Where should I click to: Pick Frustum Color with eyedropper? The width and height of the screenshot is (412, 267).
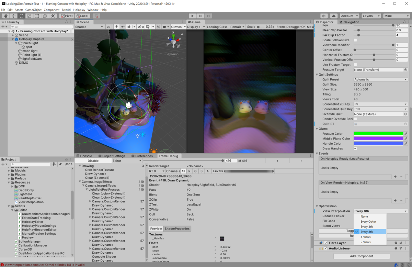[x=406, y=134]
